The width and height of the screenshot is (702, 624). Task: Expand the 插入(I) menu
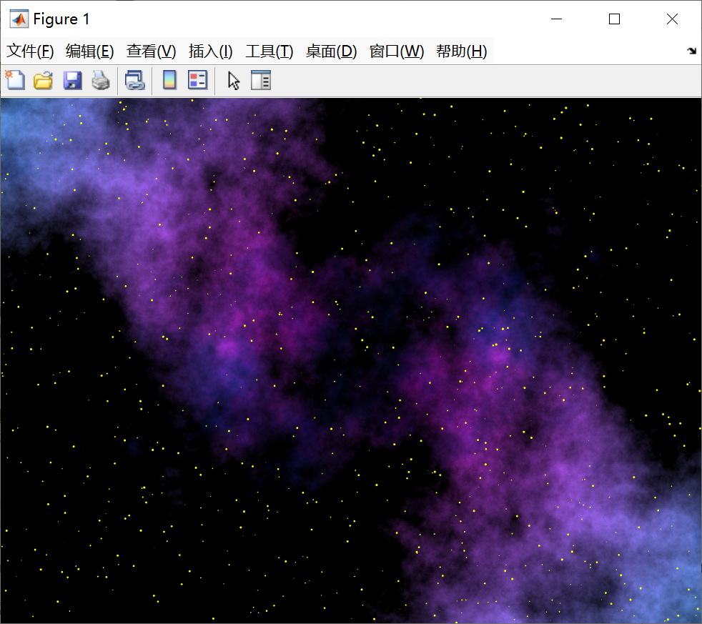tap(210, 51)
